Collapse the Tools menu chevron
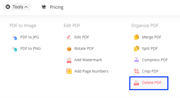Viewport: 180px width, 98px height. point(26,7)
